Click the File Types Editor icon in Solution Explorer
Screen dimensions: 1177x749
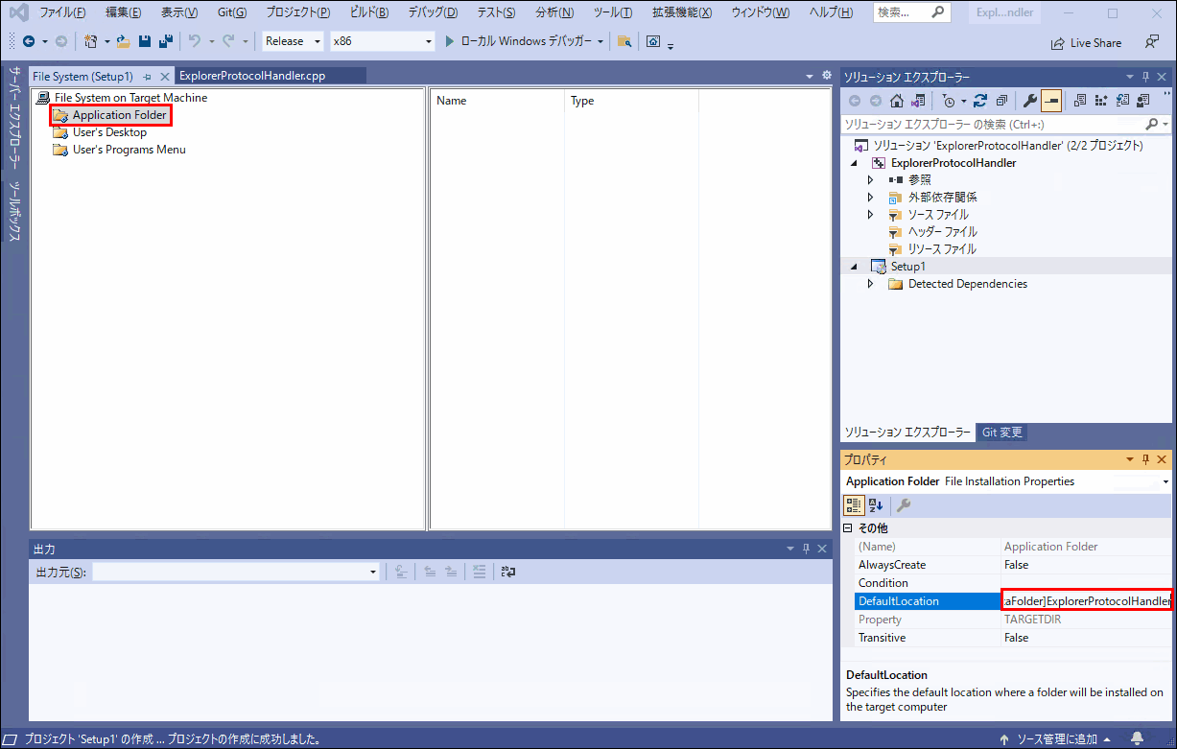pyautogui.click(x=1122, y=101)
